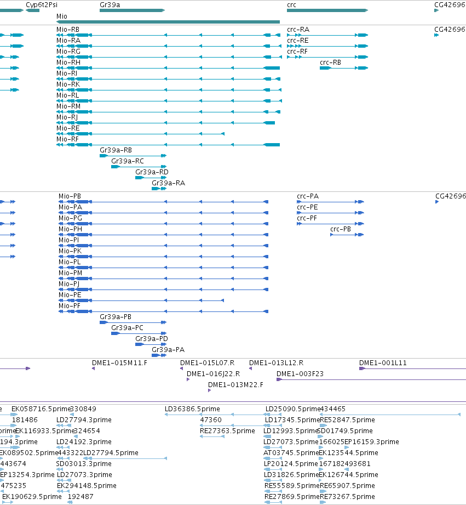Choose the Gr39a-RA transcript
Screen dimensions: 466x505
pos(168,183)
